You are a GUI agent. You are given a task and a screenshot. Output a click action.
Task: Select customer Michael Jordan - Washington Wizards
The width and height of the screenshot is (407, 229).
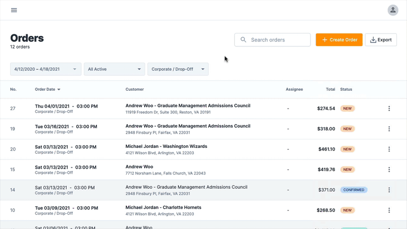tap(166, 146)
